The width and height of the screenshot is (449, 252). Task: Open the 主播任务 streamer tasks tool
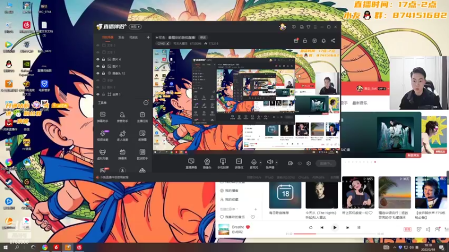(x=143, y=117)
